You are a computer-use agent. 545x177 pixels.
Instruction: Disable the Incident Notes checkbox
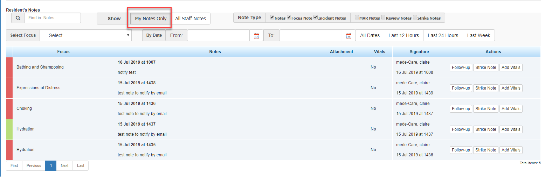pos(316,17)
